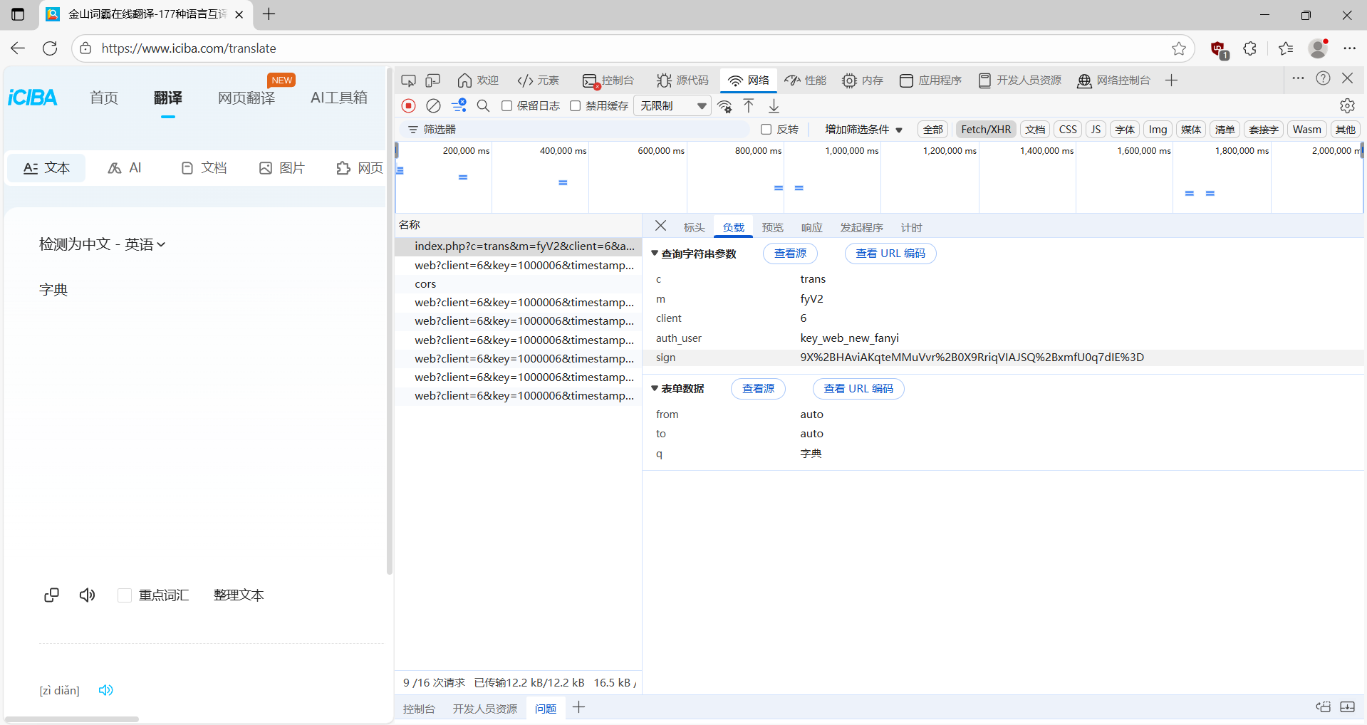
Task: Open favorites list icon
Action: click(1285, 48)
